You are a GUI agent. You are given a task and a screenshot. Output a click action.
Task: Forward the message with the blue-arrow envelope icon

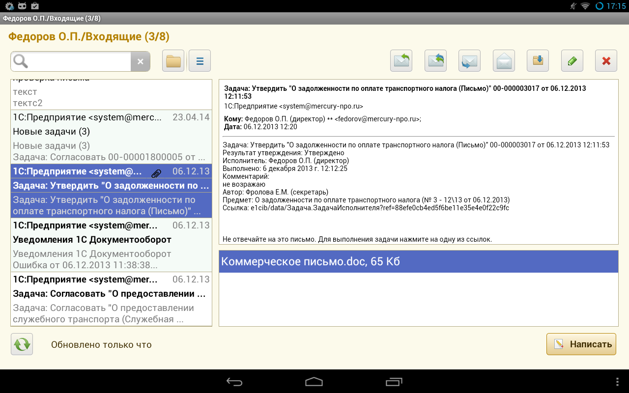point(470,61)
